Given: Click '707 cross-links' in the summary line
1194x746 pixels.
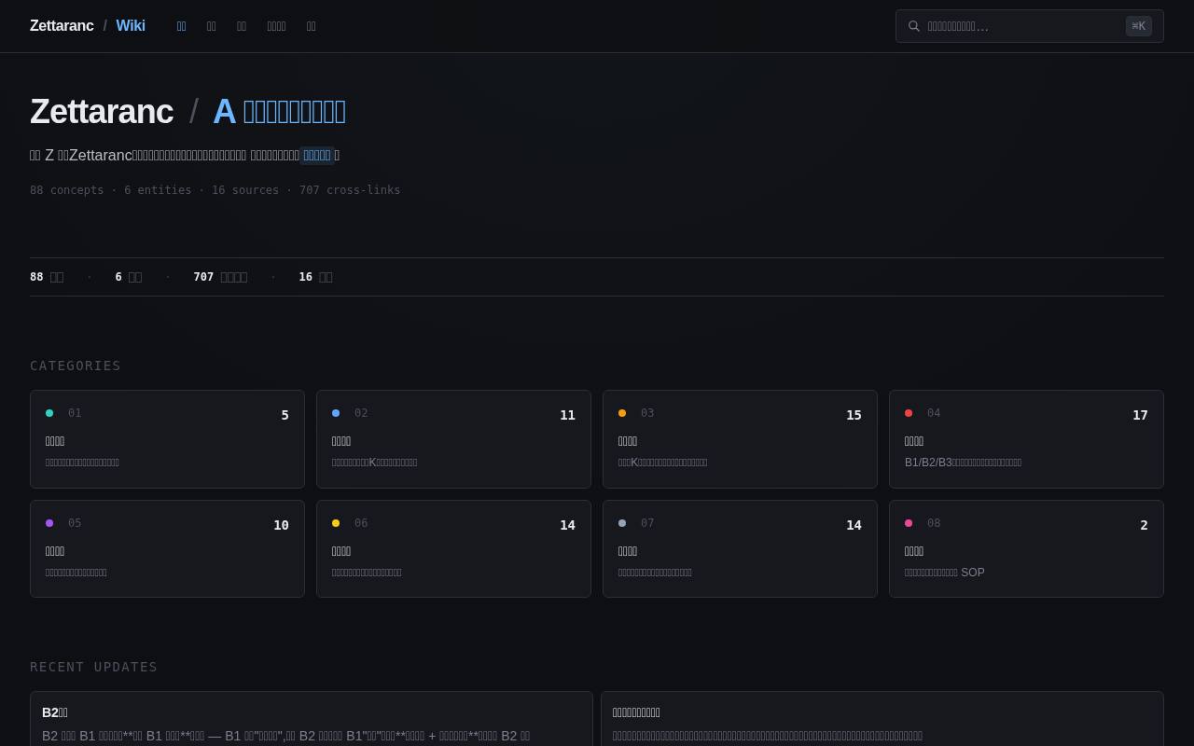Looking at the screenshot, I should point(350,190).
